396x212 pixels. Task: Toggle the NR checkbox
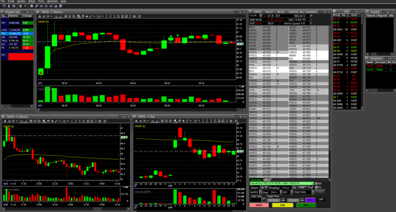point(316,184)
